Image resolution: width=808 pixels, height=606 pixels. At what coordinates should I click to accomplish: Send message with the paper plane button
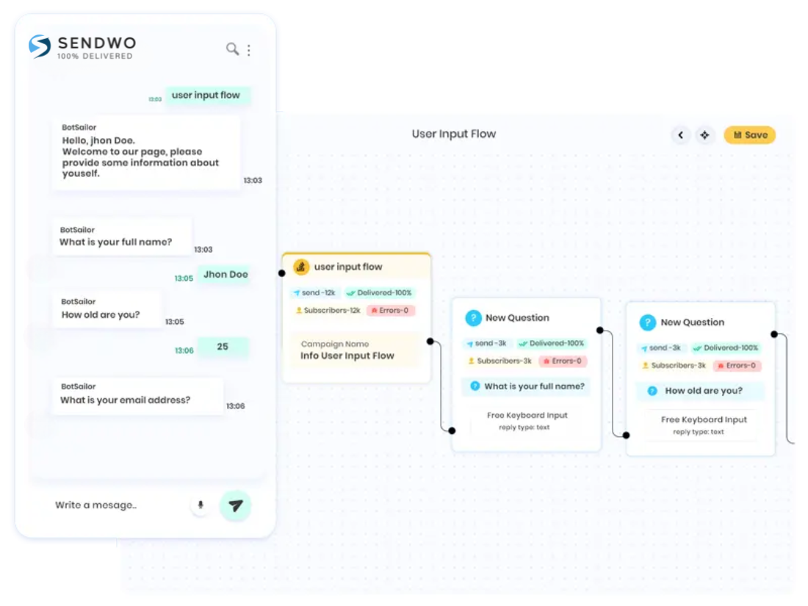[236, 505]
